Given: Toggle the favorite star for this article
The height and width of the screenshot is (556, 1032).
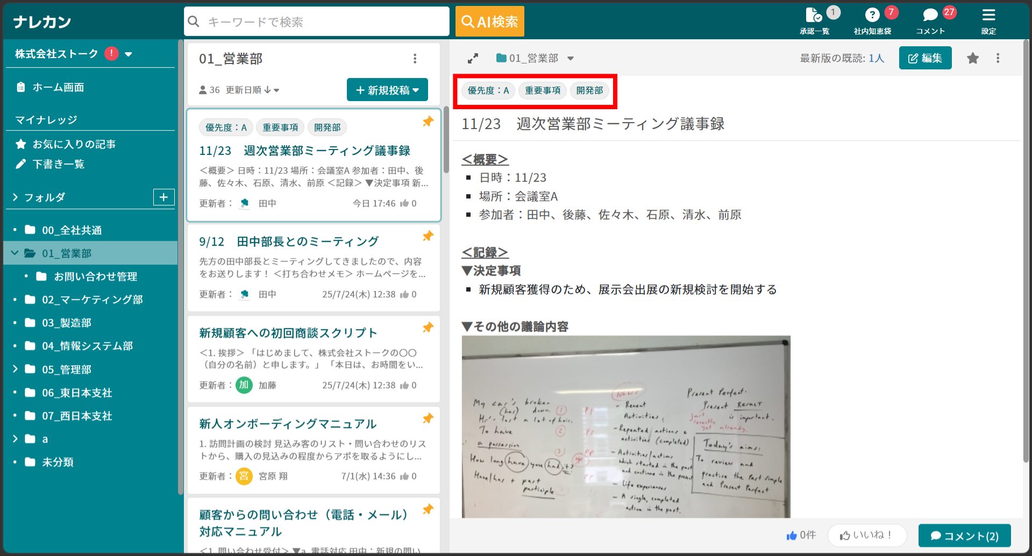Looking at the screenshot, I should click(x=972, y=58).
